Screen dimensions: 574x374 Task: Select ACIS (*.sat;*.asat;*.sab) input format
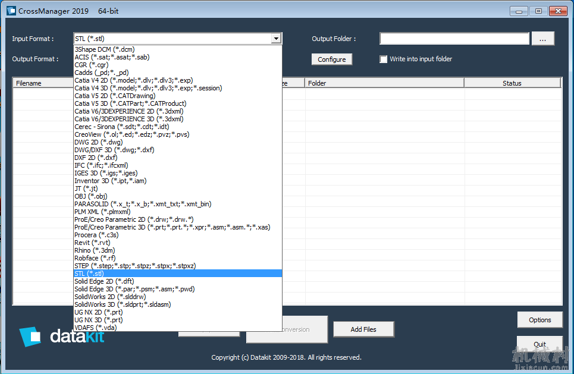click(178, 57)
